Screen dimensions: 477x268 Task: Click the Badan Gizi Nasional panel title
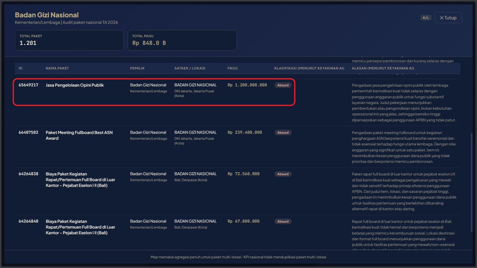coord(47,15)
